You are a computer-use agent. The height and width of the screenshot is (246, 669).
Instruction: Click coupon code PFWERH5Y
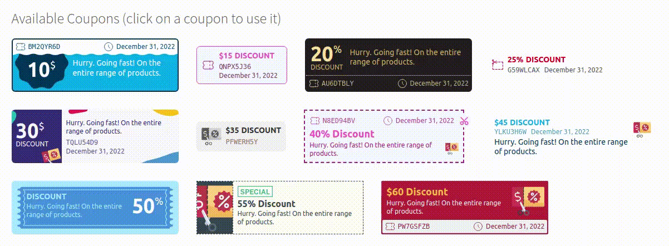coord(242,141)
